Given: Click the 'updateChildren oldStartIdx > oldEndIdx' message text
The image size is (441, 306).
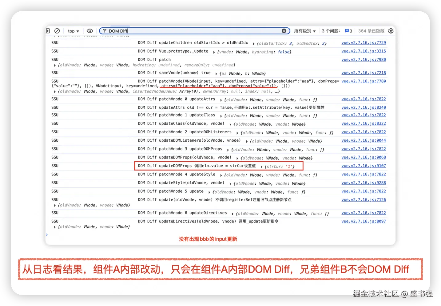Looking at the screenshot, I should click(x=204, y=43).
